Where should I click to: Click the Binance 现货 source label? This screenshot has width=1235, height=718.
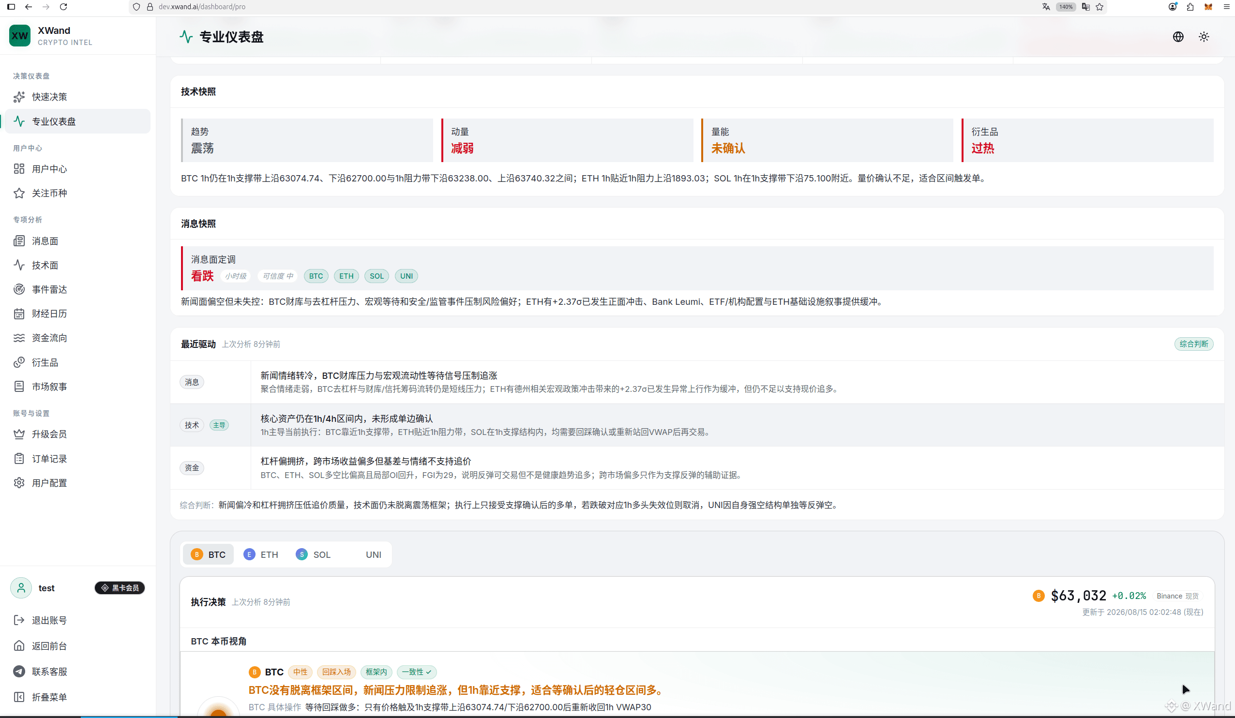pos(1178,596)
